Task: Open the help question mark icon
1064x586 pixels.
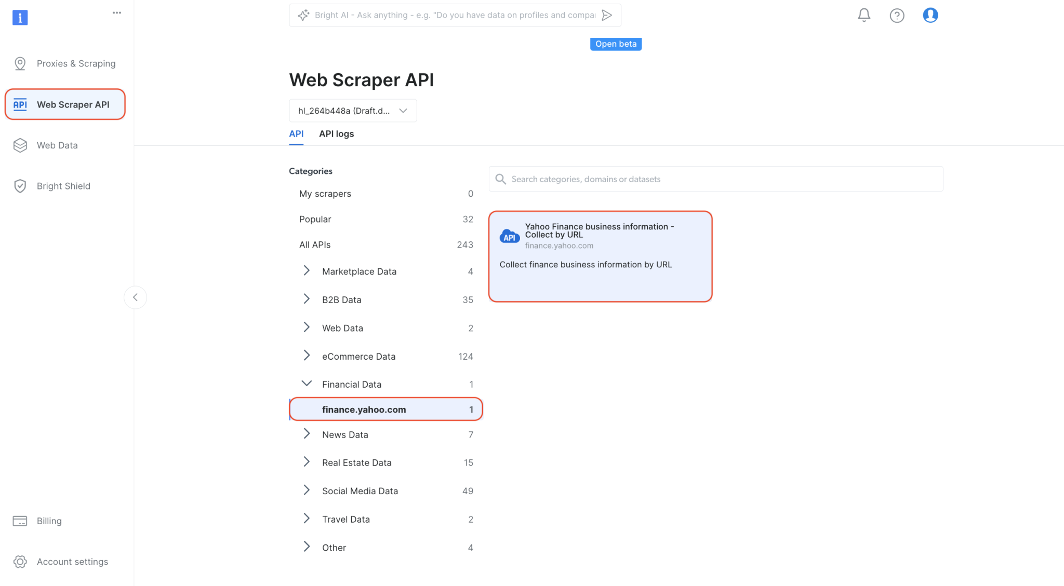Action: coord(897,16)
